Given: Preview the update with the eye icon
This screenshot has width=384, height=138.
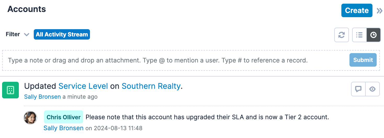Looking at the screenshot, I should pyautogui.click(x=372, y=89).
